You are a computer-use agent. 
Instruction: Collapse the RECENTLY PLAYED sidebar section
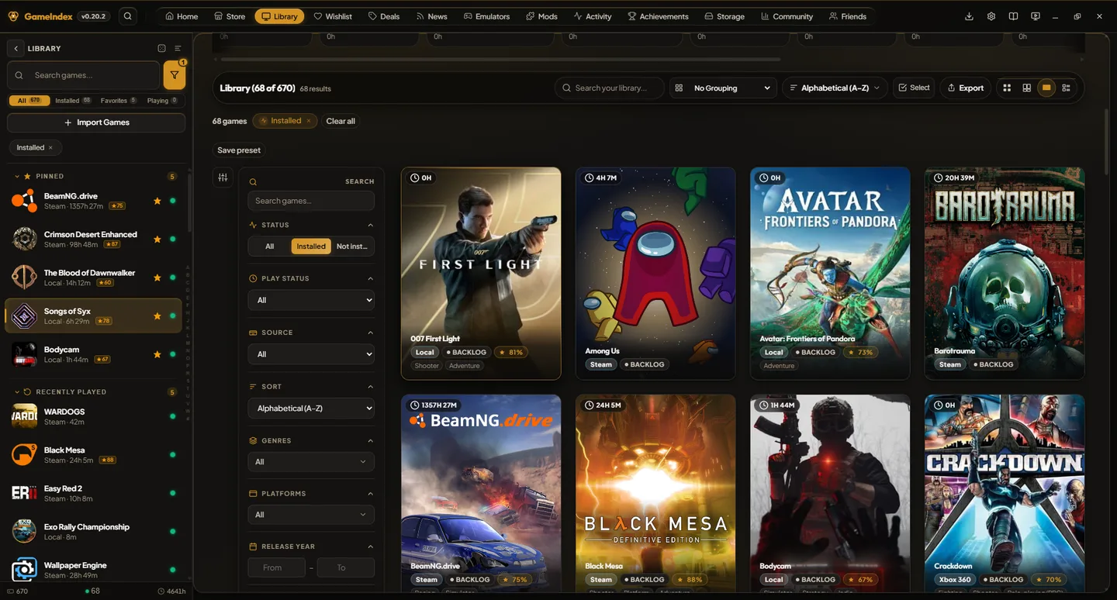17,391
